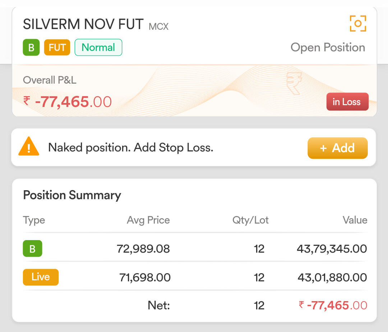Select the orange FUT tag

click(57, 47)
